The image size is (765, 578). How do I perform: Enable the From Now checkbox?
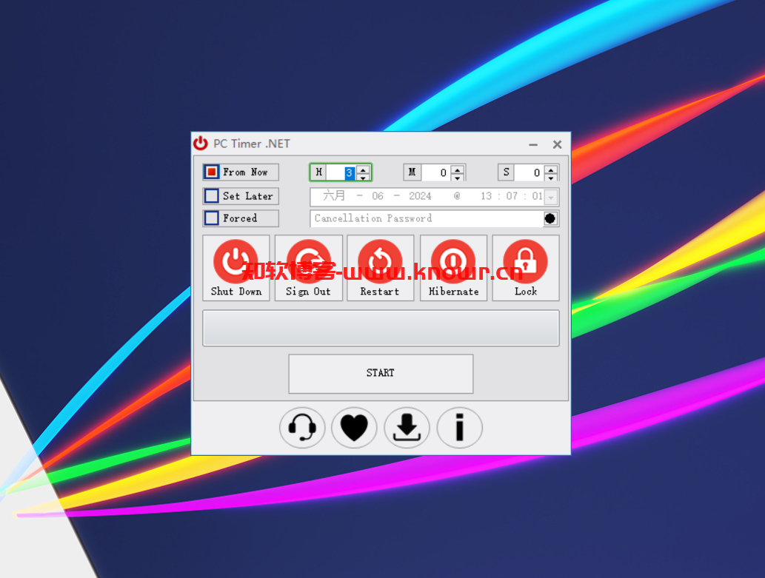(211, 172)
